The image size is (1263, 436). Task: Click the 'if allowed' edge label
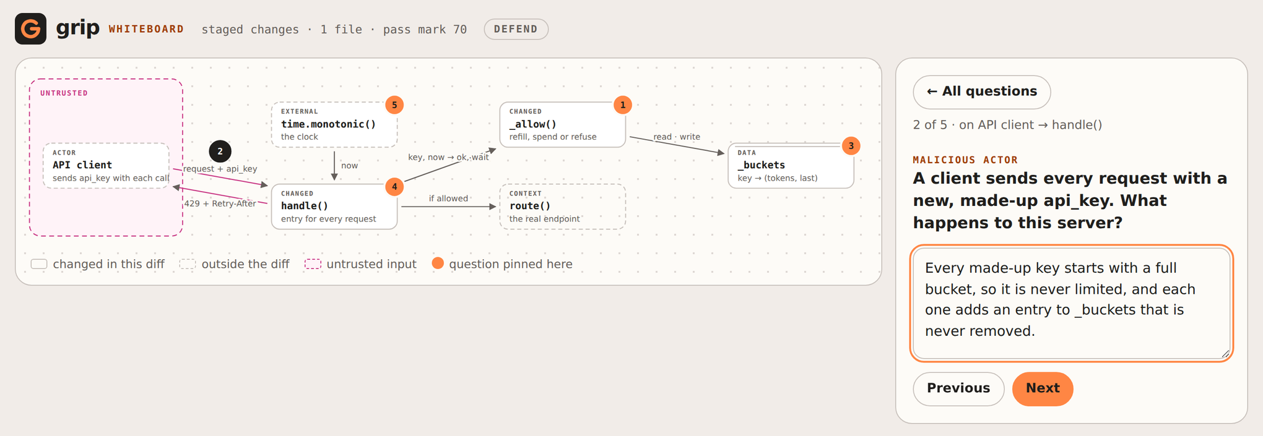click(x=448, y=199)
